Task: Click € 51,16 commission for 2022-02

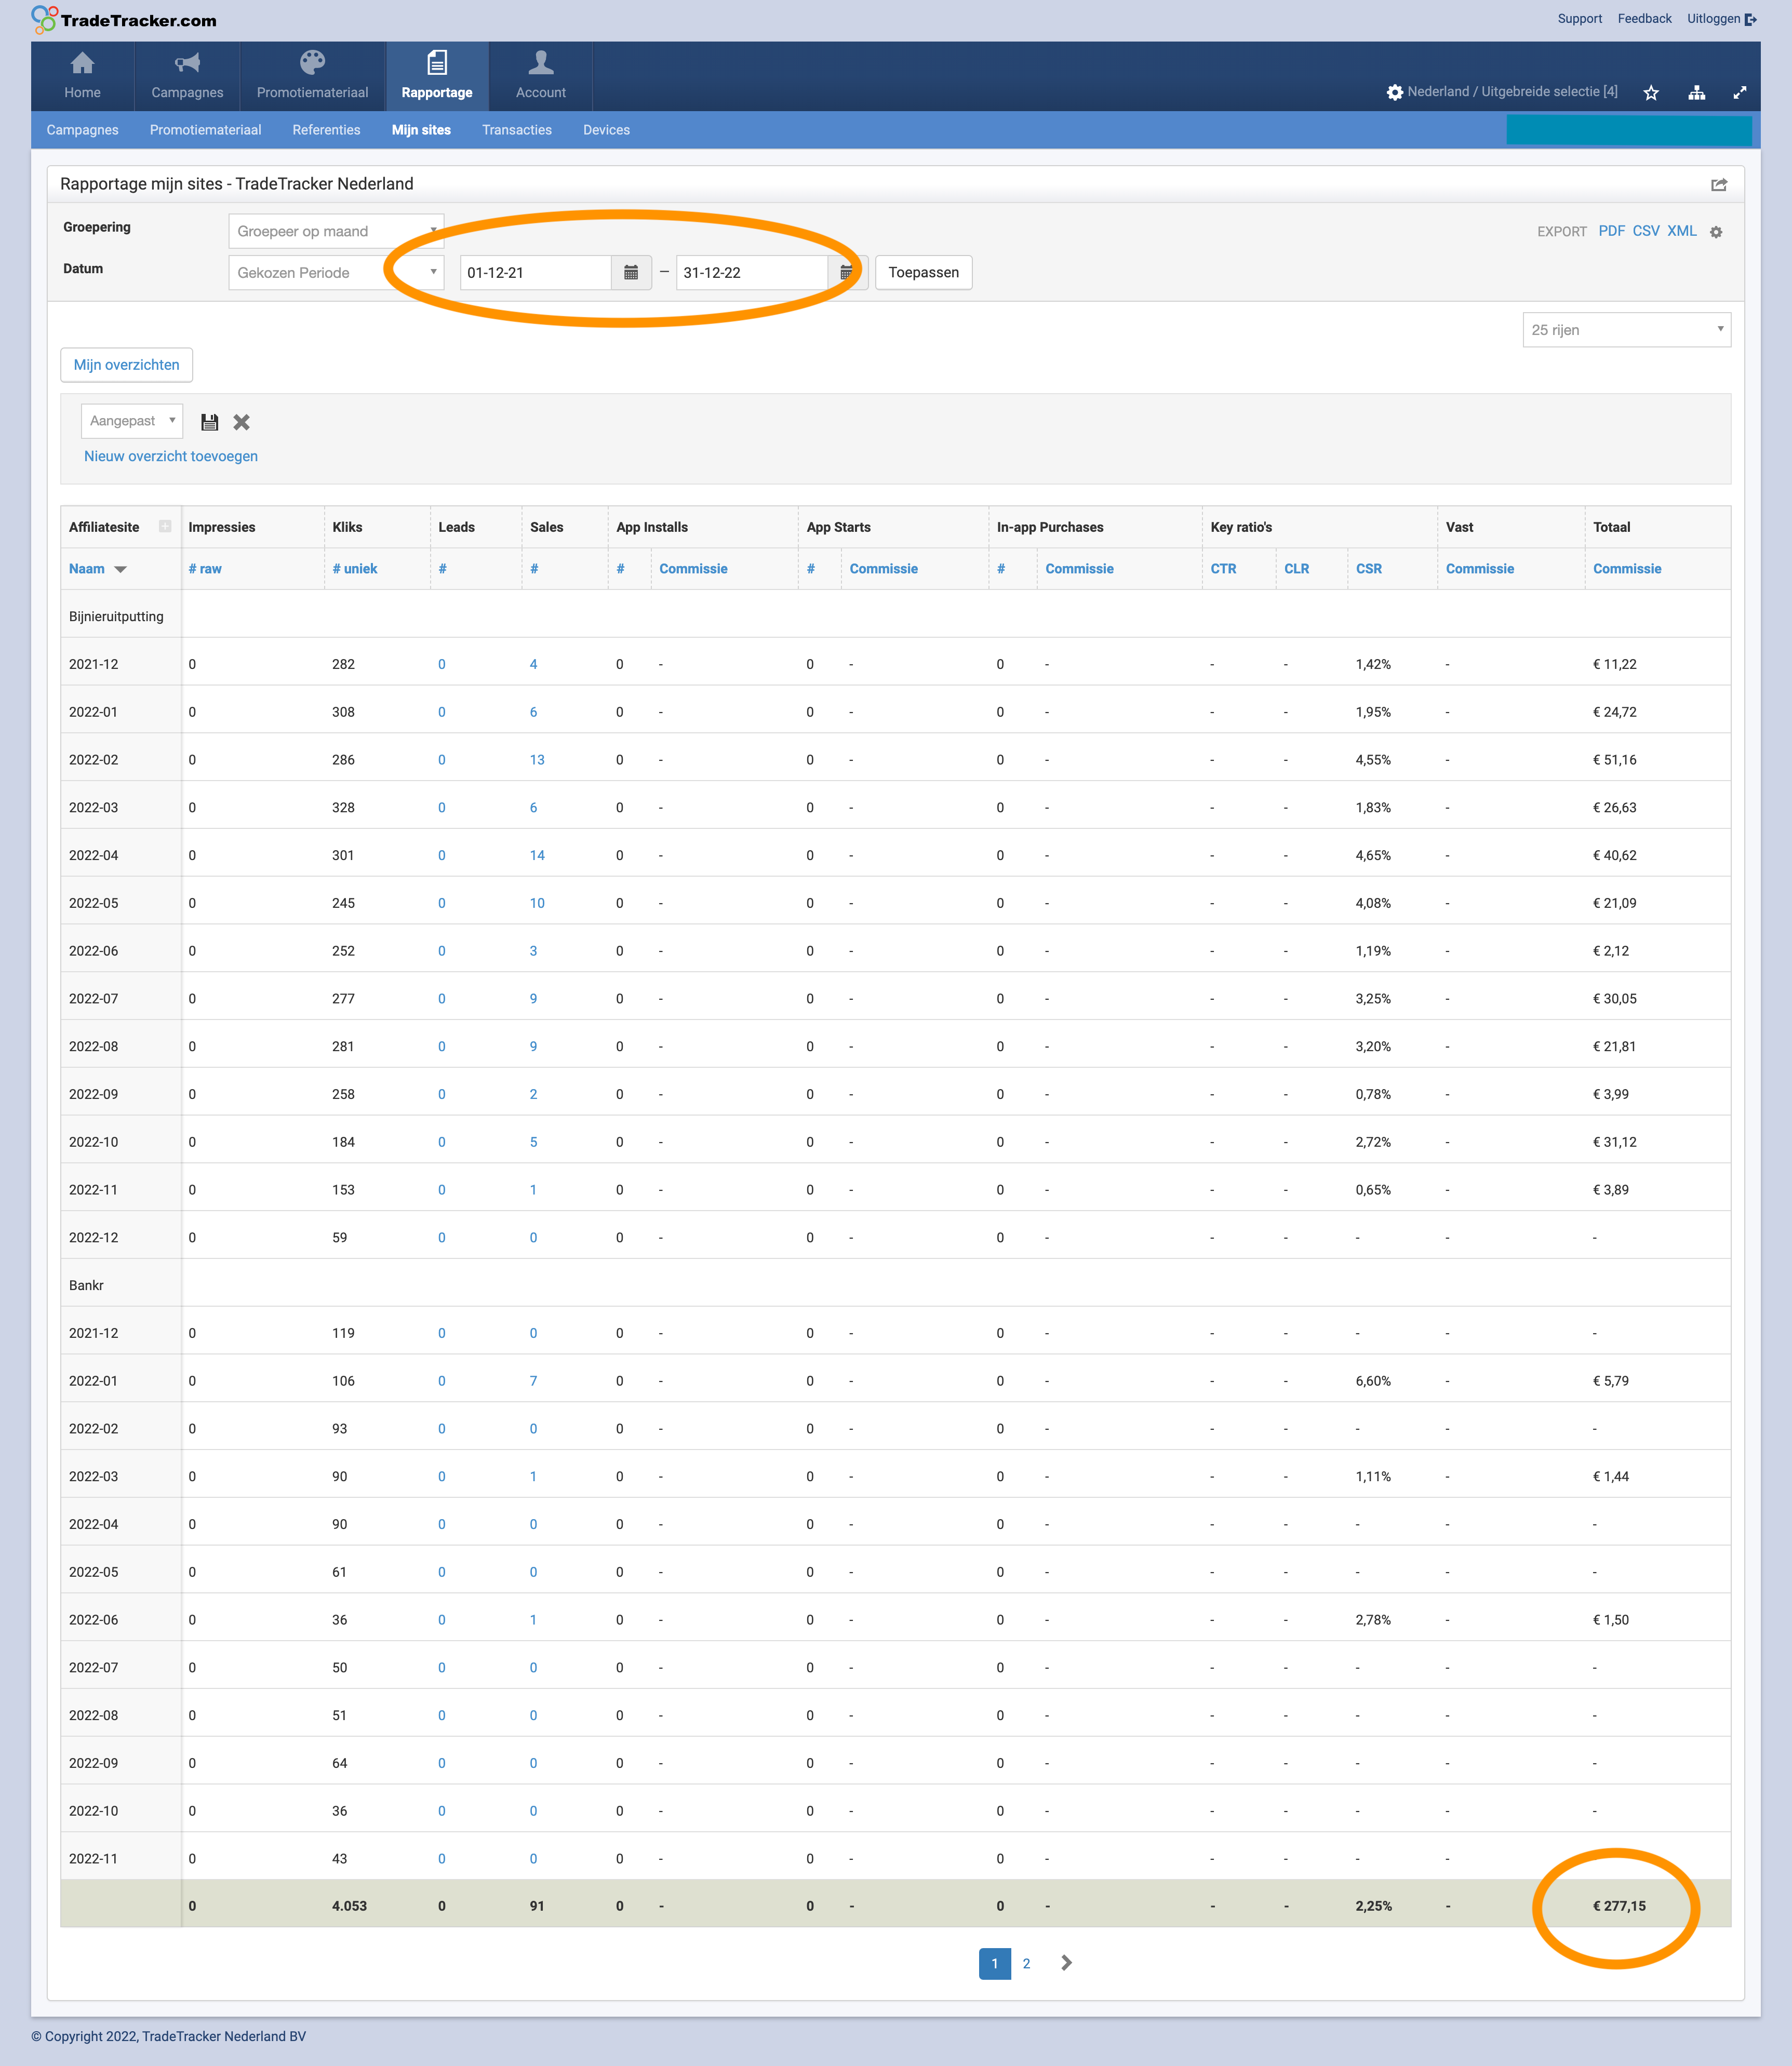Action: coord(1614,760)
